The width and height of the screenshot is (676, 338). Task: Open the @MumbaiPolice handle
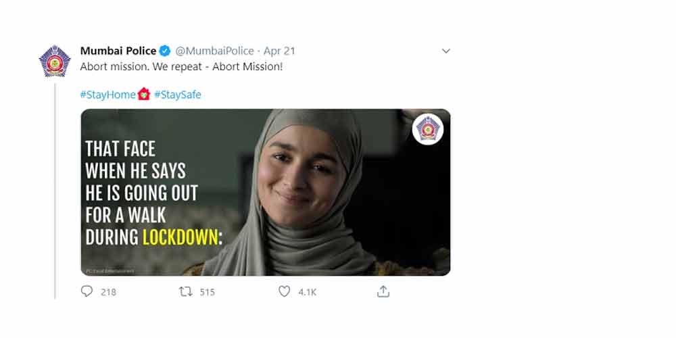pyautogui.click(x=215, y=51)
